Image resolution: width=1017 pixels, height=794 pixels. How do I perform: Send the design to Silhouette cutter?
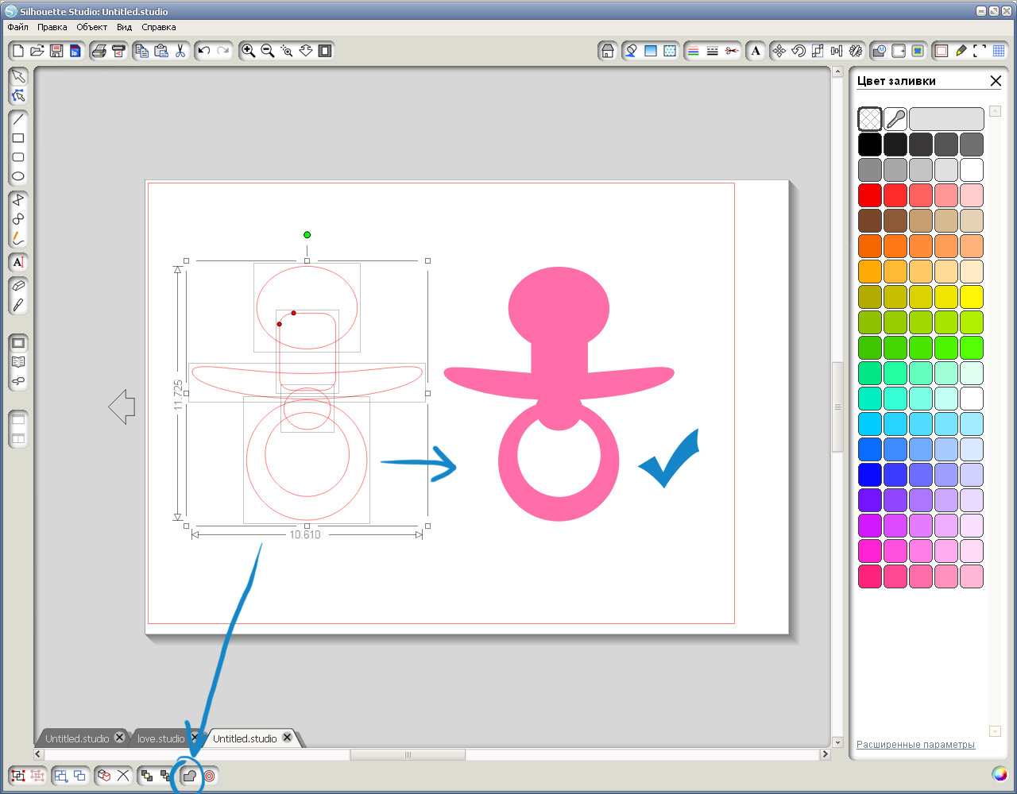[x=118, y=51]
